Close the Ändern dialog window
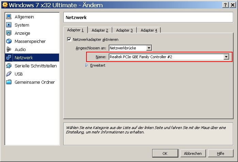238x162 pixels. (x=233, y=5)
